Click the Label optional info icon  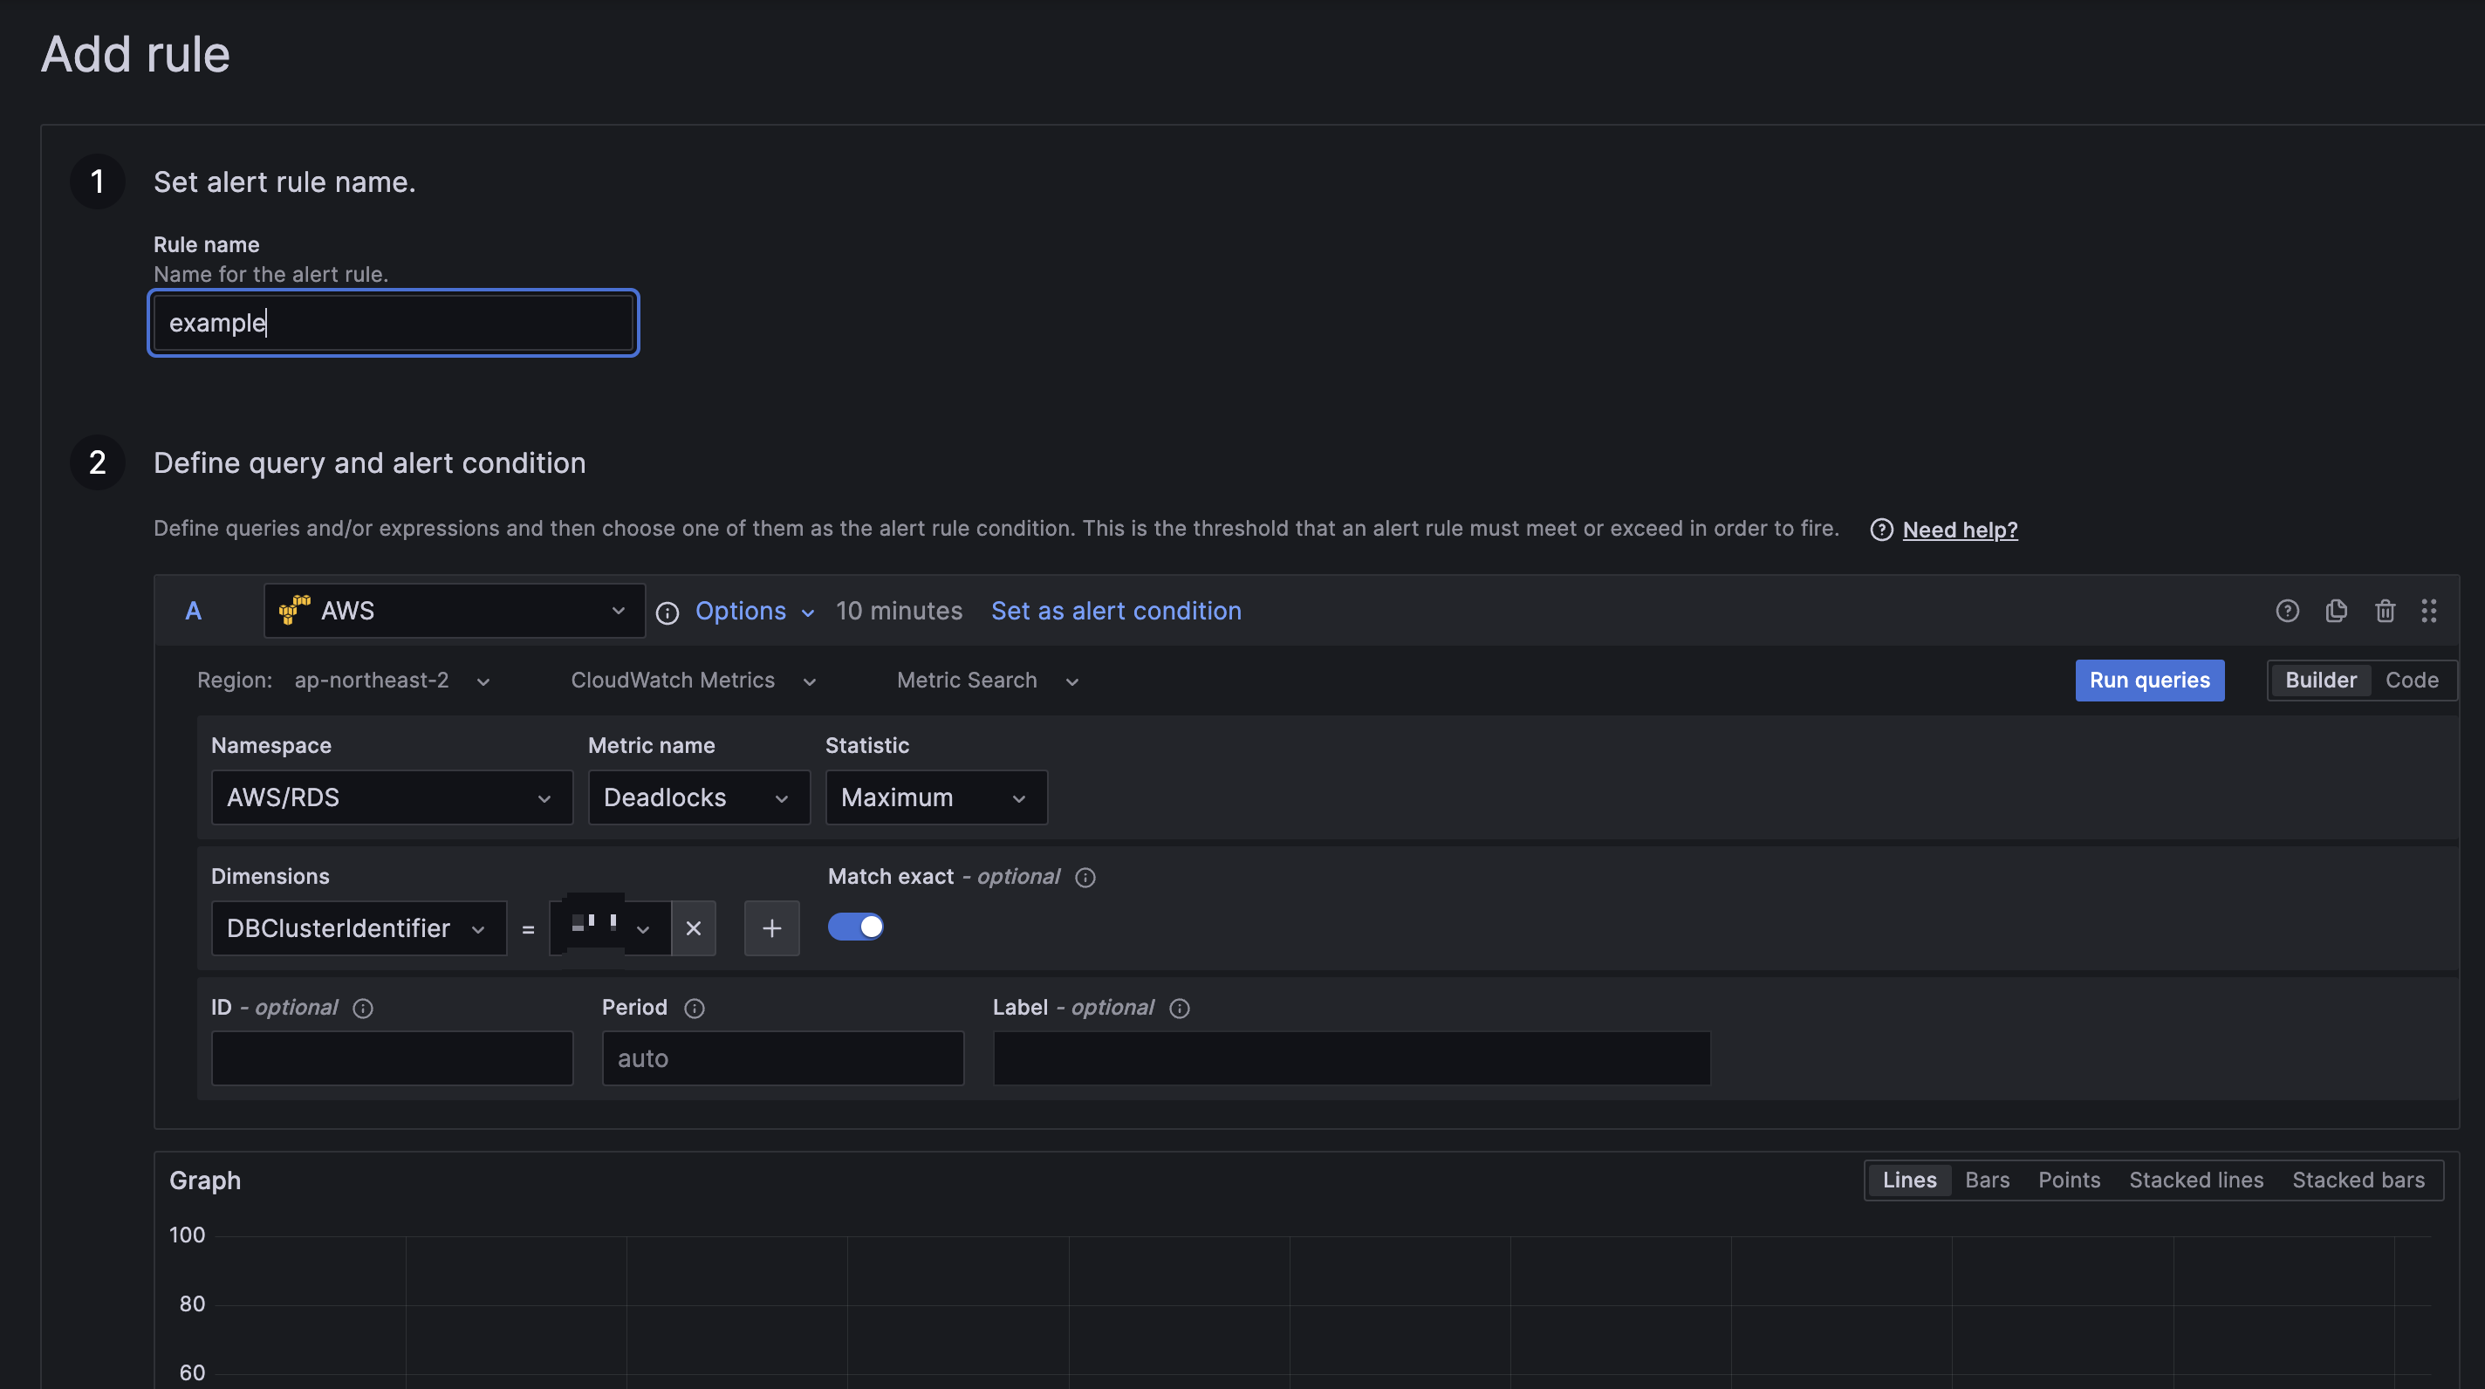[1179, 1008]
